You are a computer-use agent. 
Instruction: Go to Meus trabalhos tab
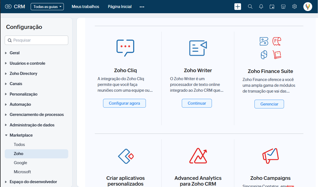click(x=85, y=7)
